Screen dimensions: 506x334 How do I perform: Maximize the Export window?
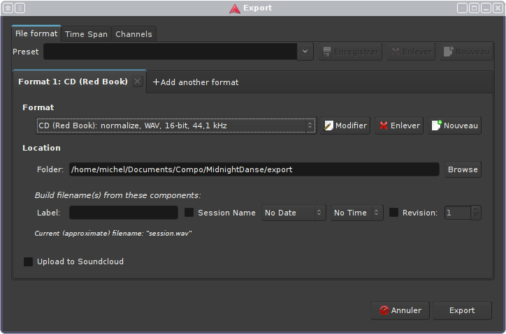[x=474, y=8]
